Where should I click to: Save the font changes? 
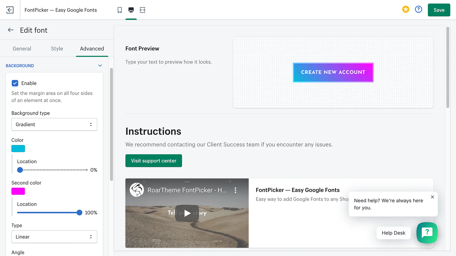pyautogui.click(x=439, y=10)
